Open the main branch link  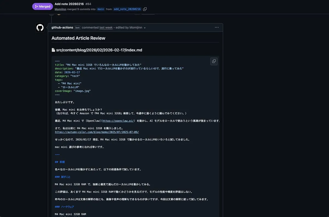tap(101, 9)
